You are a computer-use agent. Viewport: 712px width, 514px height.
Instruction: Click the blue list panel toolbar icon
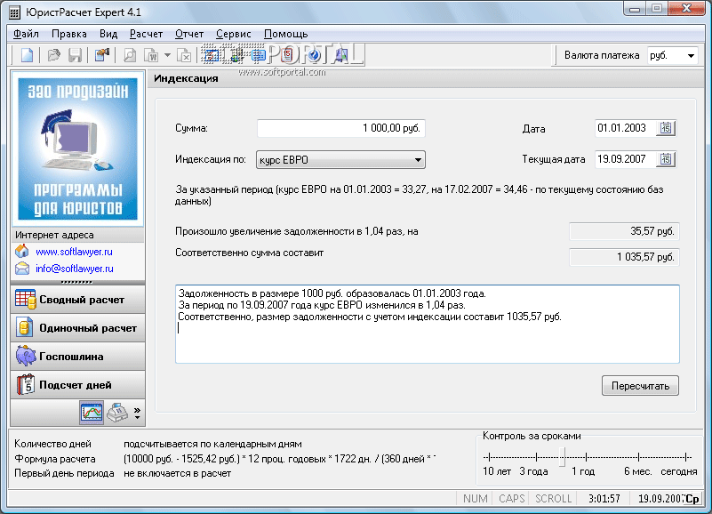coord(259,55)
